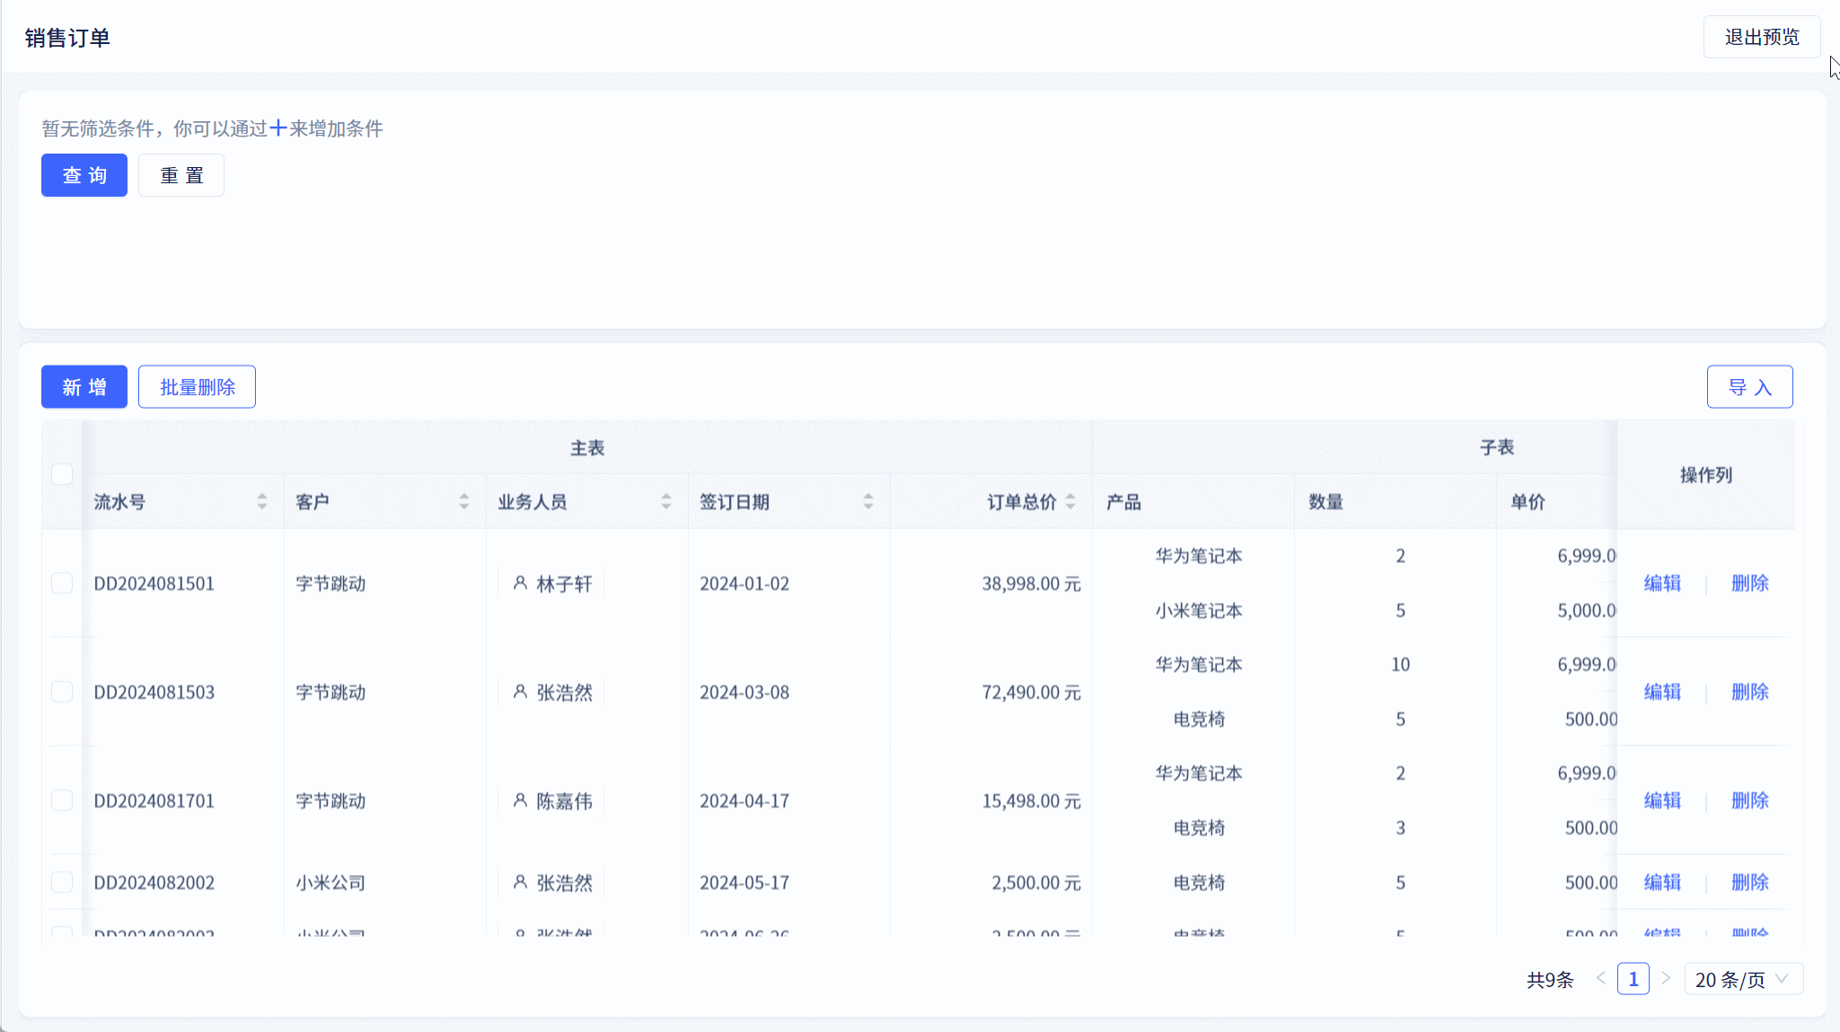Viewport: 1840px width, 1032px height.
Task: Go to previous page arrow
Action: (x=1600, y=979)
